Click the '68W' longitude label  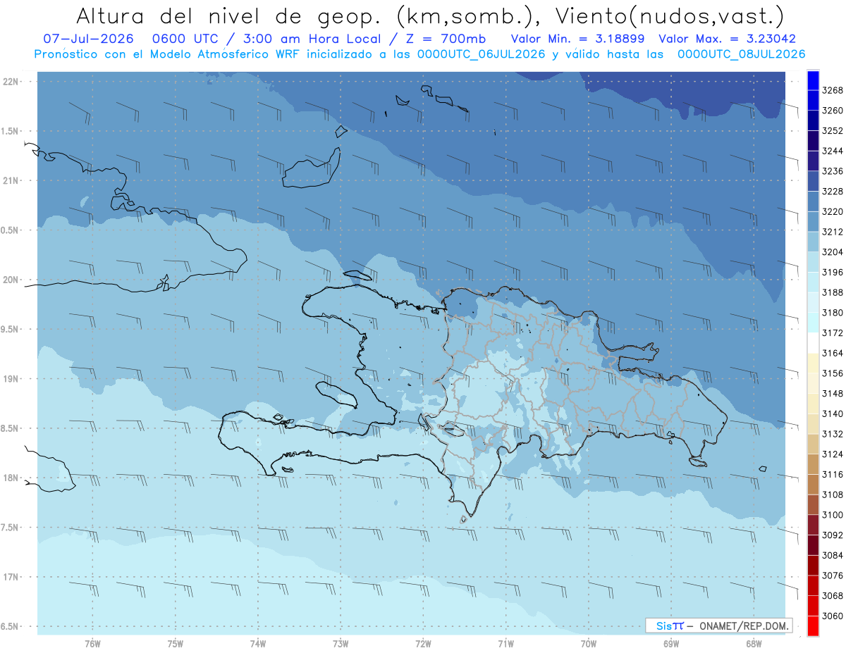[754, 643]
